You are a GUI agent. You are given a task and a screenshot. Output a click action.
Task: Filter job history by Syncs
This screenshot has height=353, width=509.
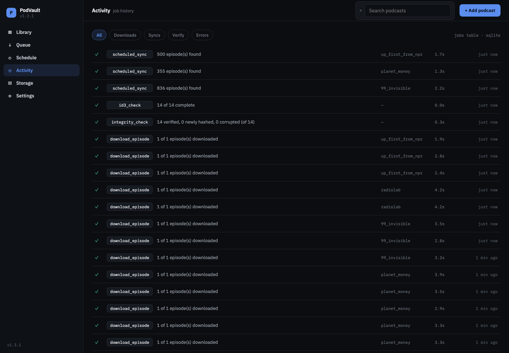pyautogui.click(x=154, y=35)
